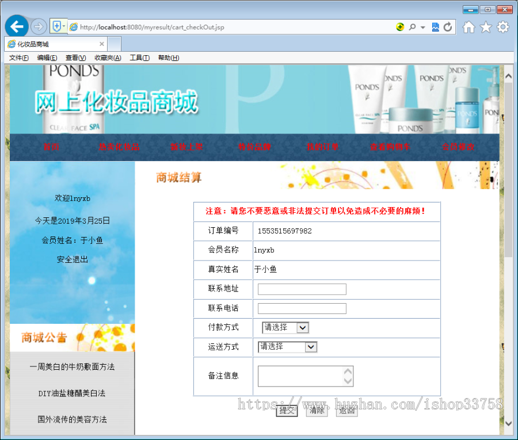Image resolution: width=518 pixels, height=440 pixels.
Task: Open the browser Home icon
Action: [469, 27]
